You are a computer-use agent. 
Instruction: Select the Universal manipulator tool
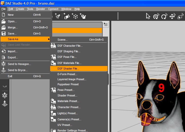pos(156,16)
